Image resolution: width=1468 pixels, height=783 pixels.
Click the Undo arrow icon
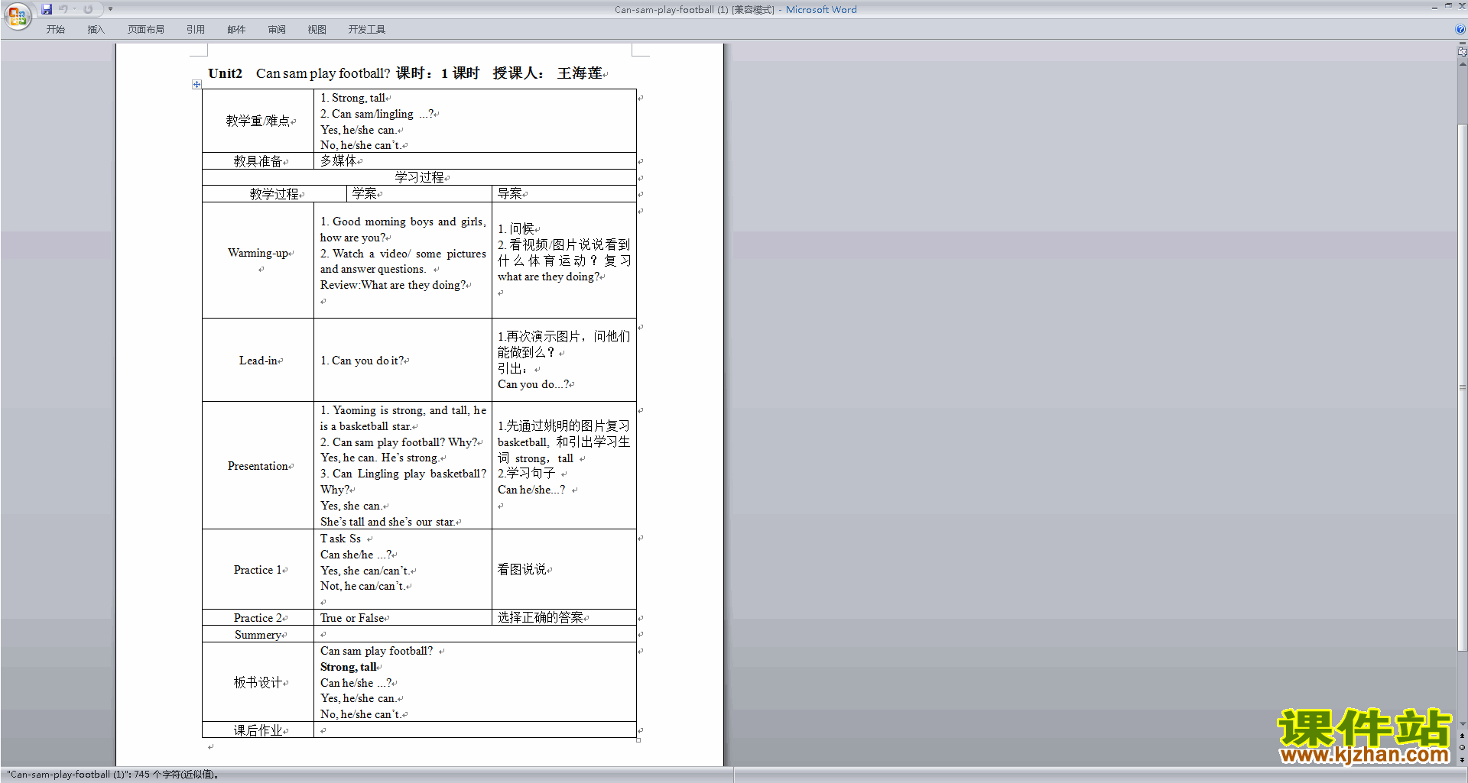coord(63,9)
